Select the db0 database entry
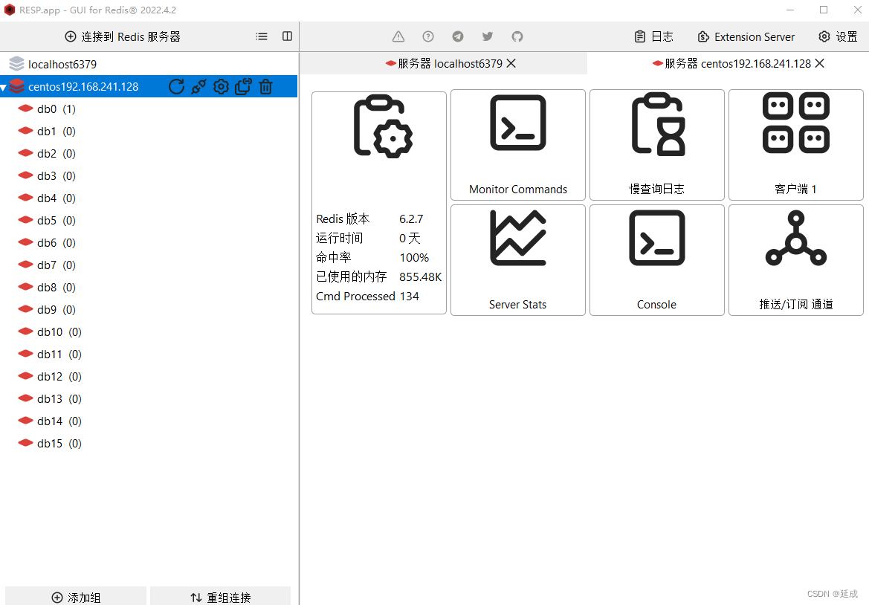Image resolution: width=869 pixels, height=605 pixels. coord(47,109)
